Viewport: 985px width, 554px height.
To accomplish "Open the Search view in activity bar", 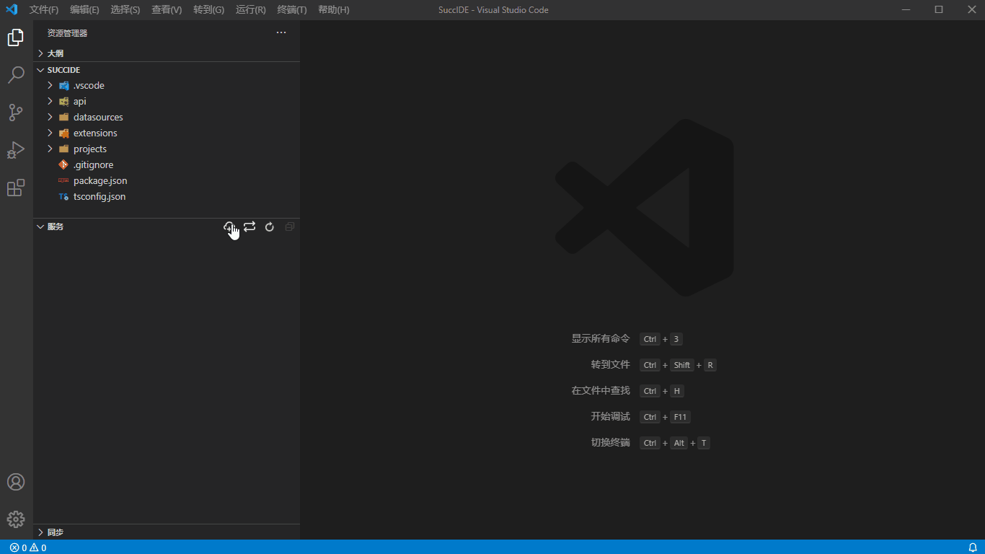I will point(16,75).
